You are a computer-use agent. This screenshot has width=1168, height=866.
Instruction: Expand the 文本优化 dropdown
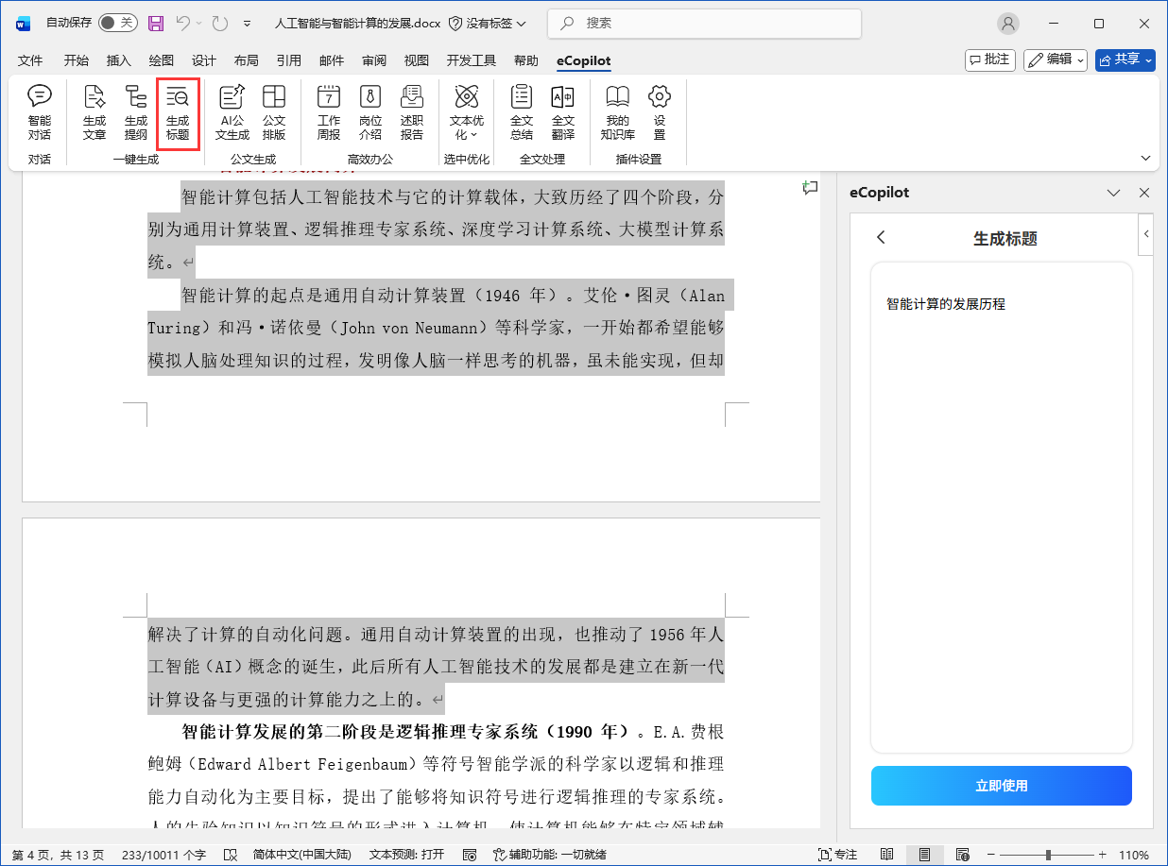(x=466, y=114)
